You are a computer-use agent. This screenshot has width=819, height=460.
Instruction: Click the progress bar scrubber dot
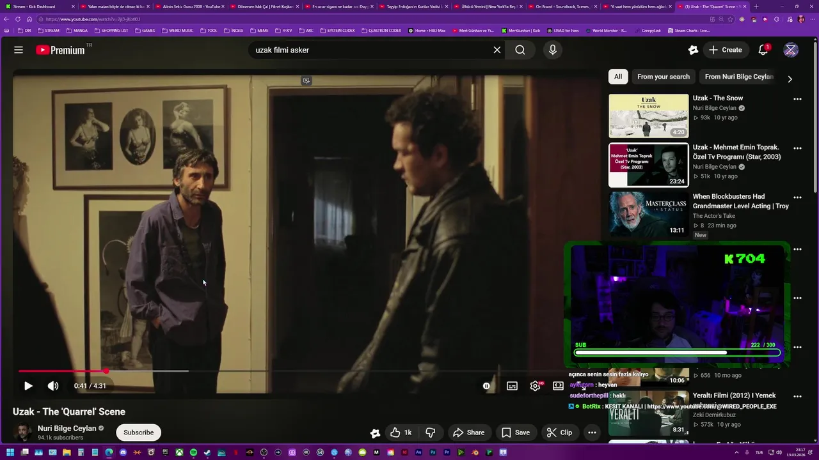106,371
